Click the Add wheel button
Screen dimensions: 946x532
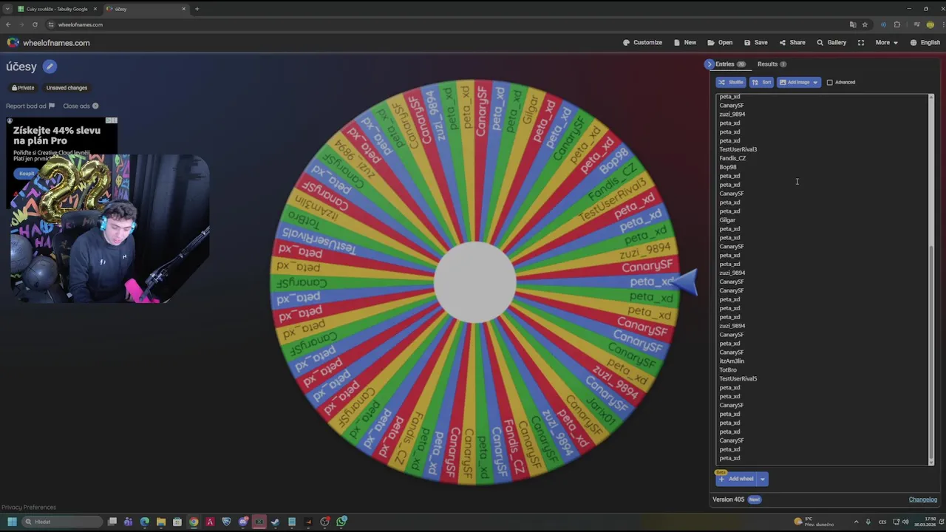[x=736, y=479]
